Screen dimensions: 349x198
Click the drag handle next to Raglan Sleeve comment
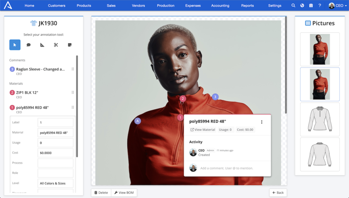pos(73,69)
